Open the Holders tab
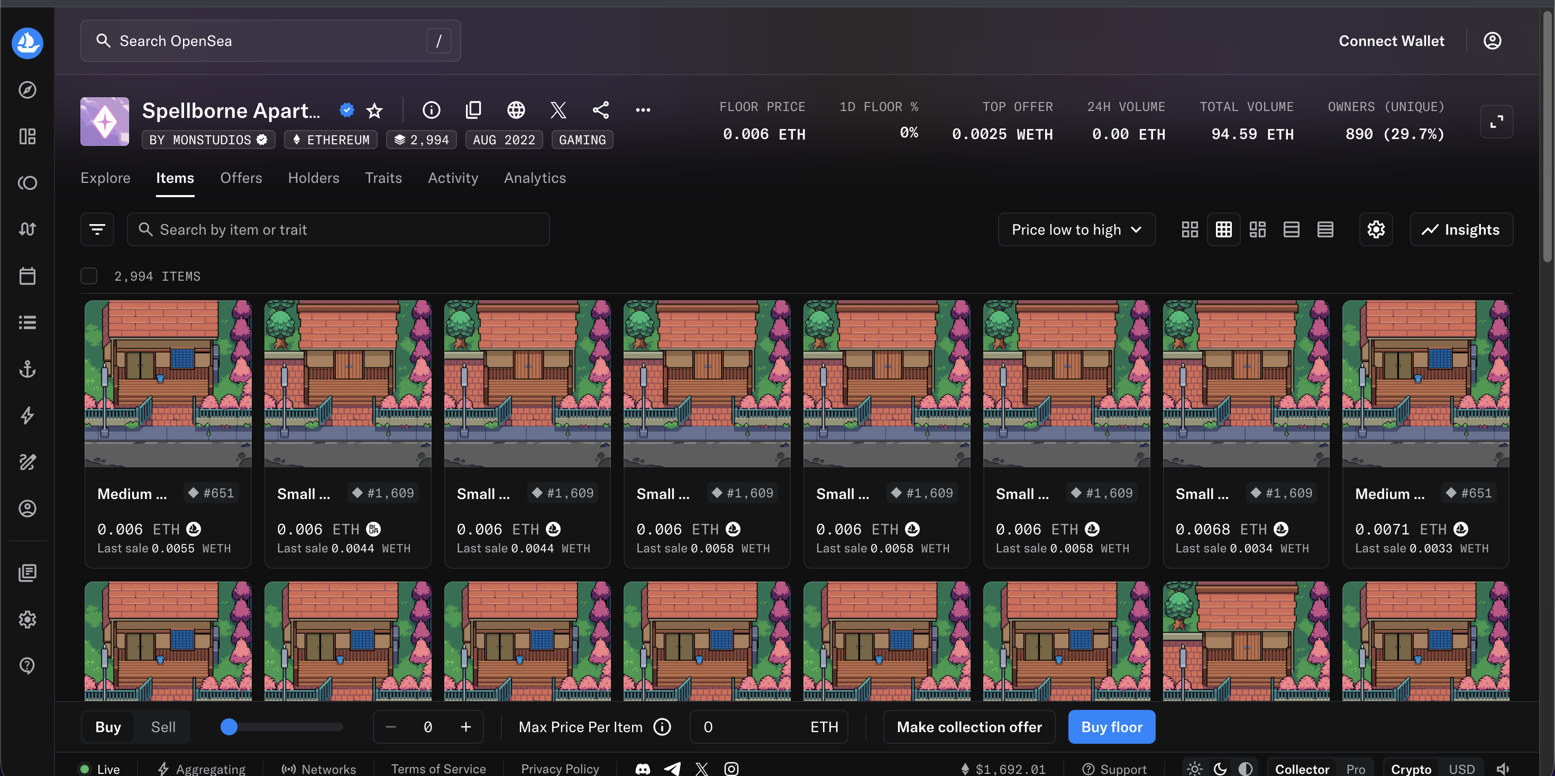This screenshot has height=776, width=1555. (x=313, y=178)
